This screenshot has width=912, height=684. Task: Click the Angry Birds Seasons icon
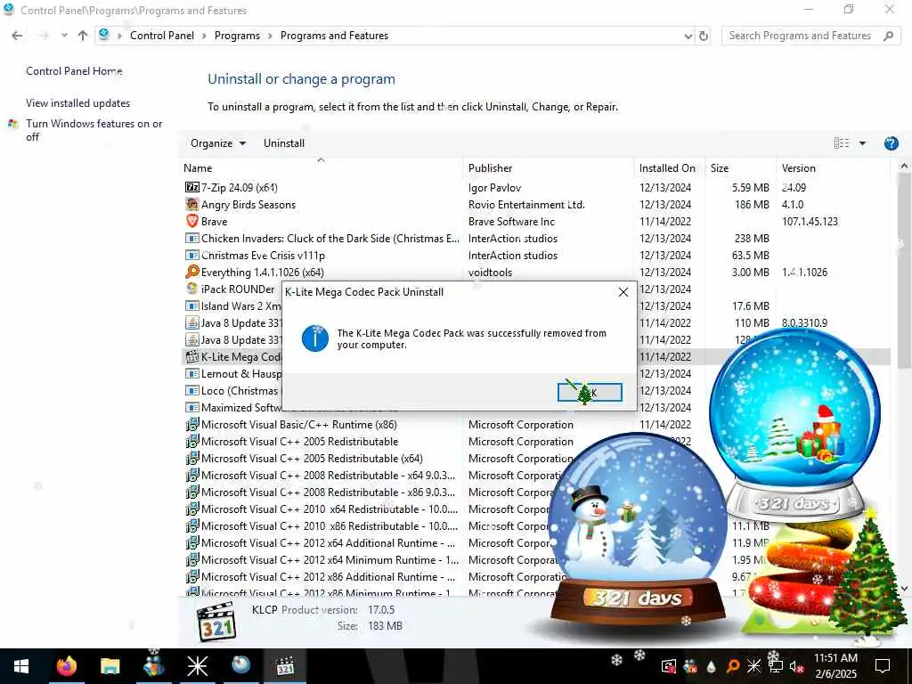click(192, 204)
